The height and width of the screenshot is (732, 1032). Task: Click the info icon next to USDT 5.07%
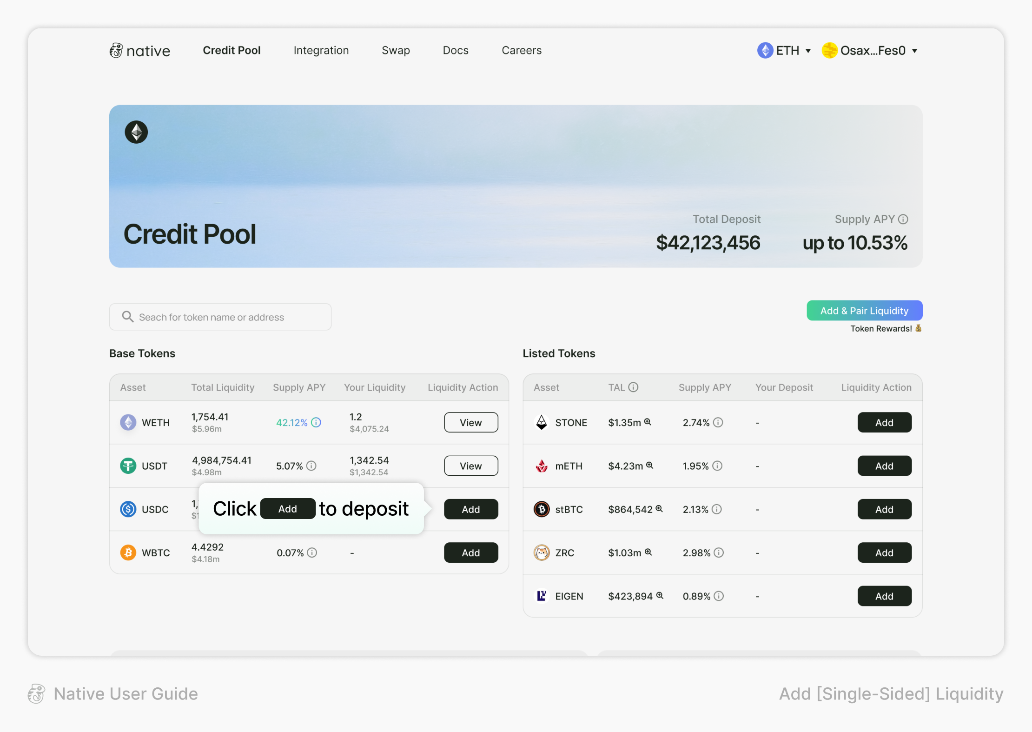point(311,466)
